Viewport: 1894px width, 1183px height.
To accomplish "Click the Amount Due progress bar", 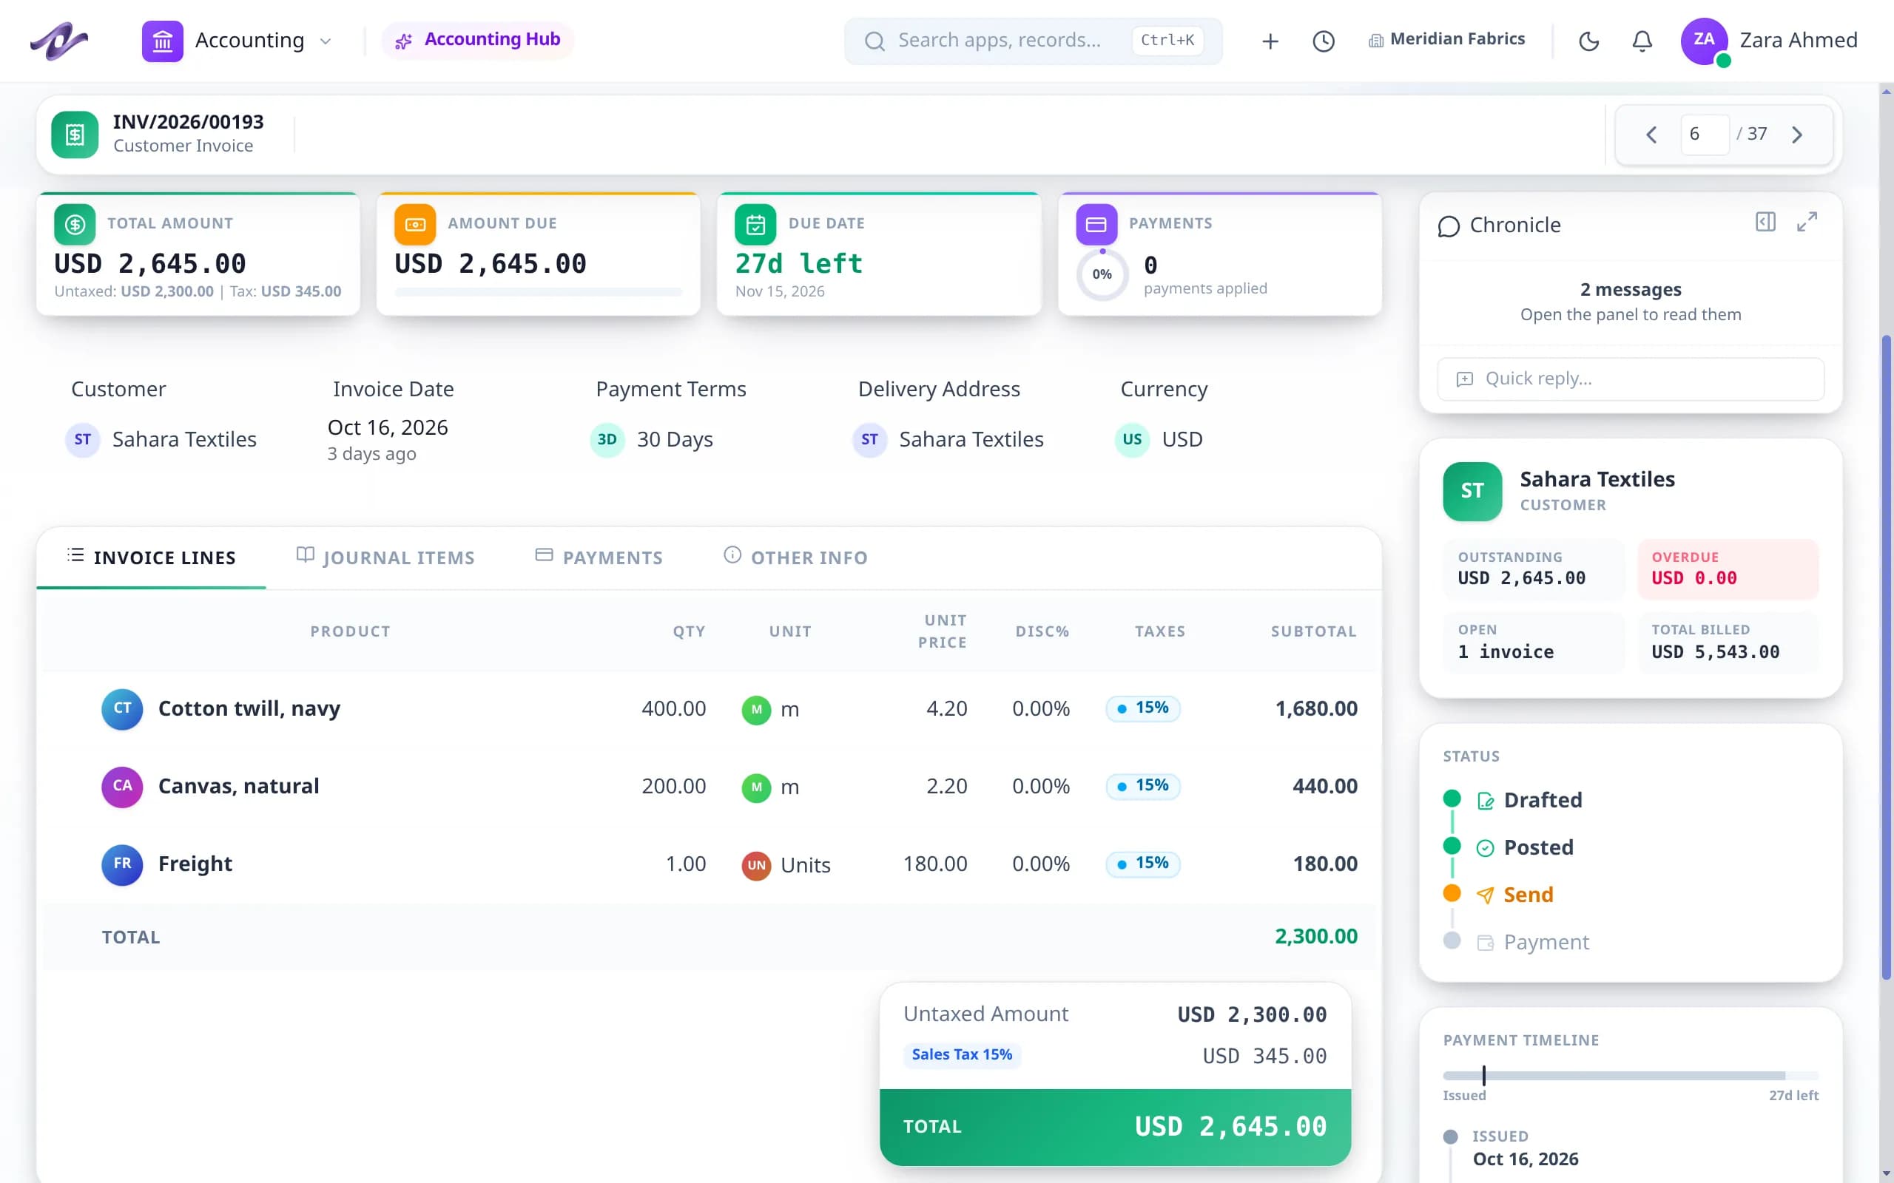I will [x=539, y=292].
